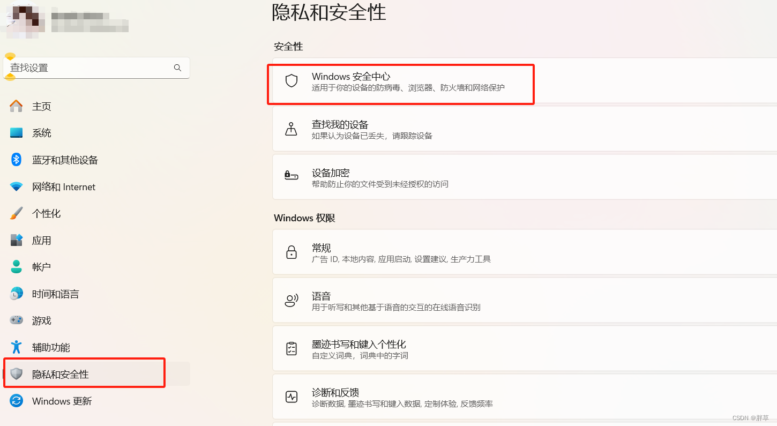Click the 隐私和安全性 page title

click(329, 12)
